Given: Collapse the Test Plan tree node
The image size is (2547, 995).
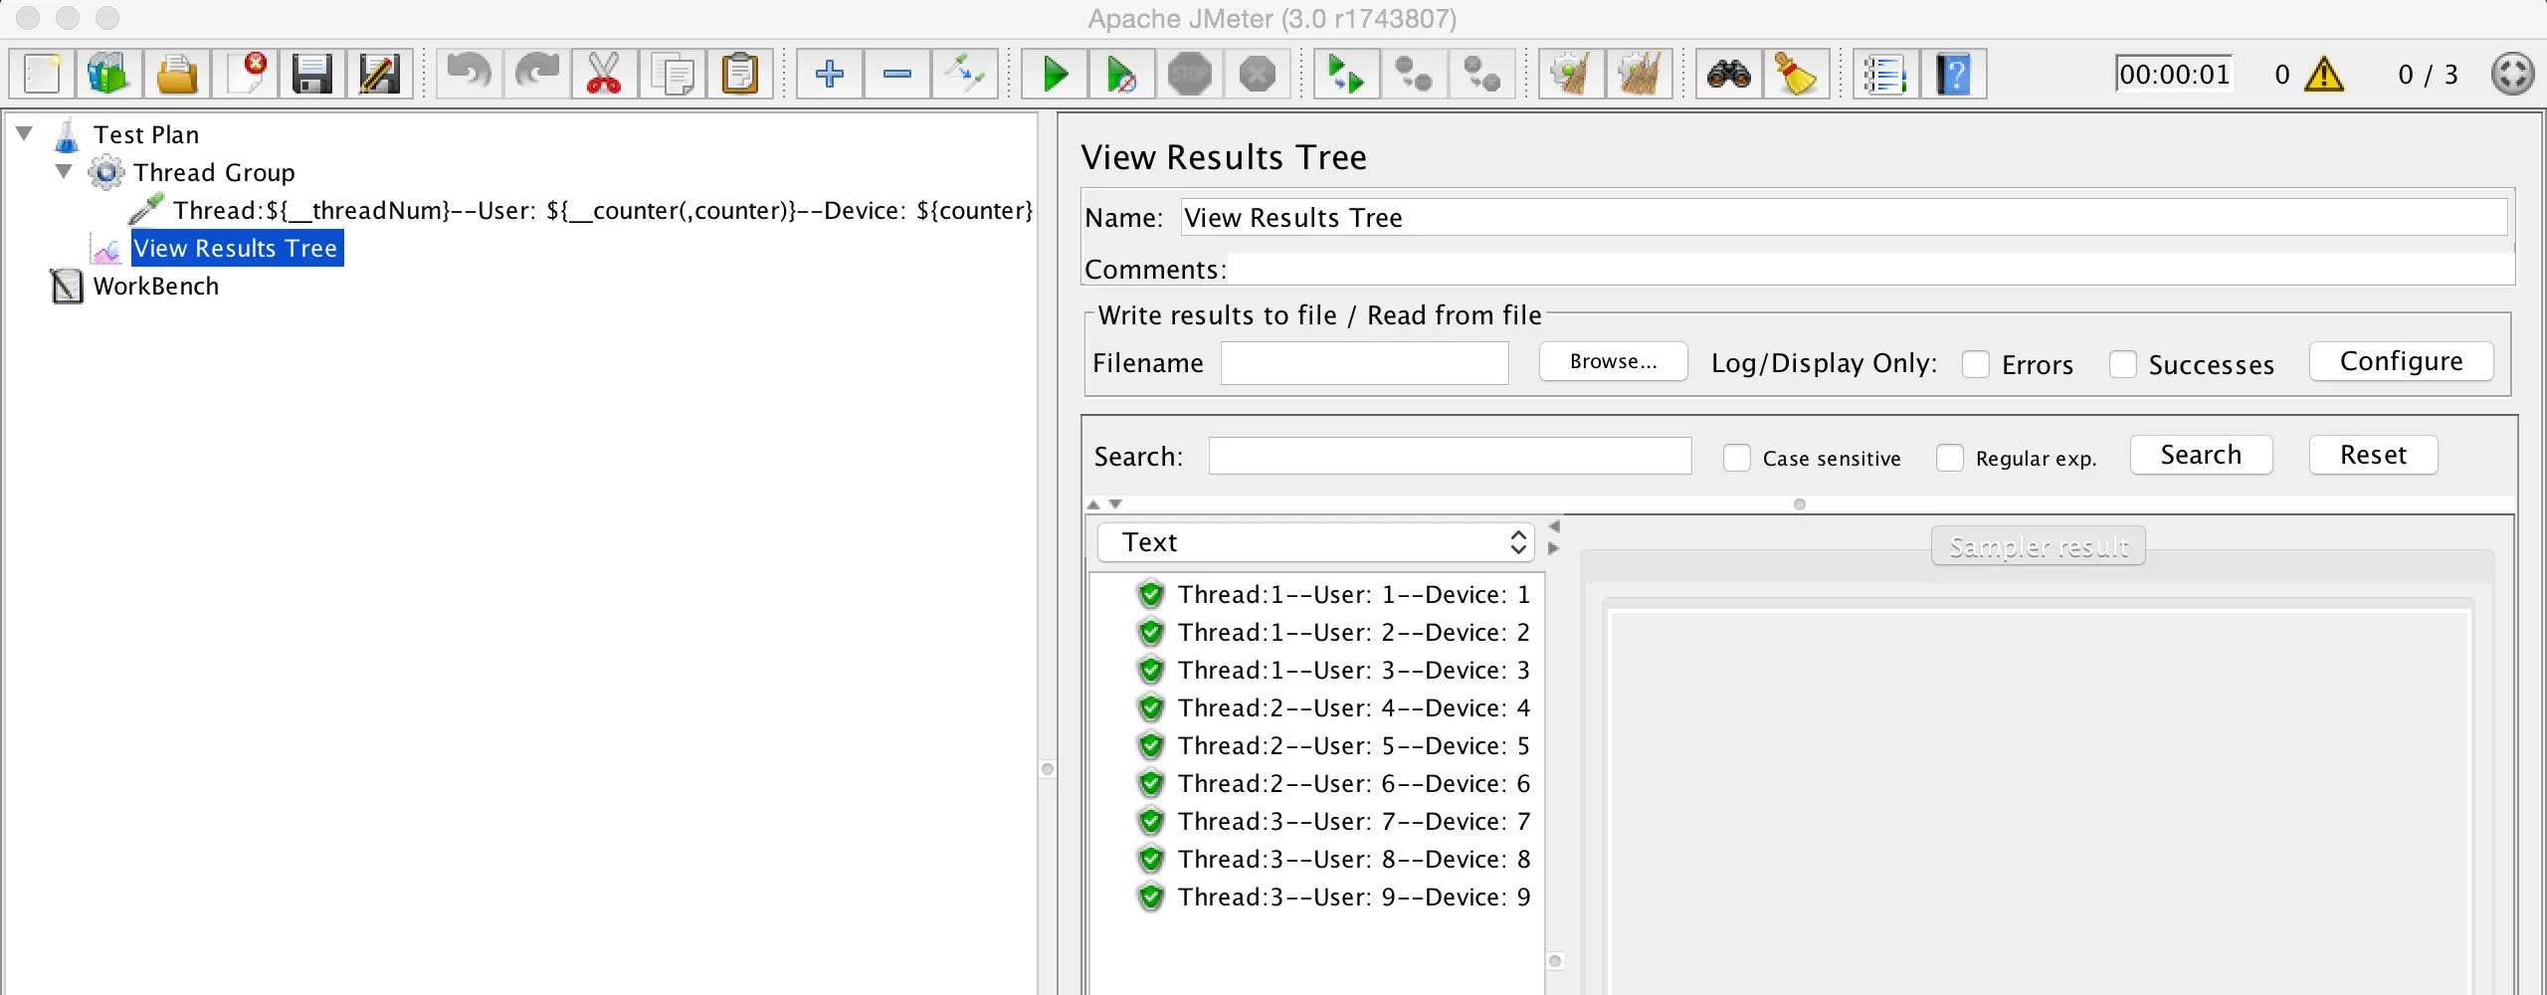Looking at the screenshot, I should pos(25,132).
